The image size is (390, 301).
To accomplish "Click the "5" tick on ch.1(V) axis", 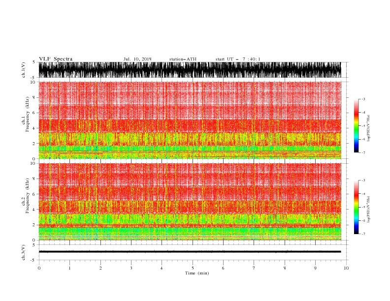I will pos(34,62).
